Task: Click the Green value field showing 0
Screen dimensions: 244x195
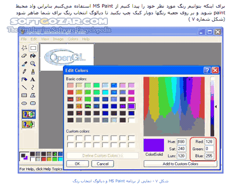Action: pos(209,149)
